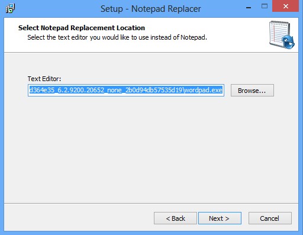Viewport: 303px width, 235px height.
Task: Close the Setup window
Action: (x=285, y=7)
